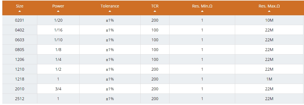Select the Res. Max.Ω header label
This screenshot has width=304, height=105.
[269, 6]
